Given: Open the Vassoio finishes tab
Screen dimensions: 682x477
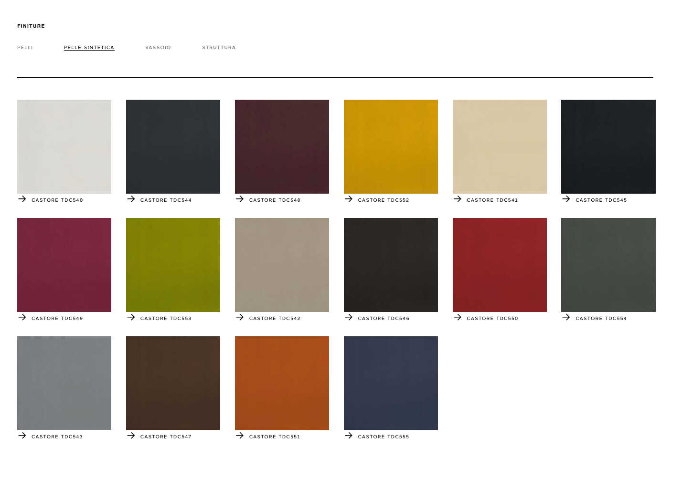Looking at the screenshot, I should pyautogui.click(x=158, y=48).
